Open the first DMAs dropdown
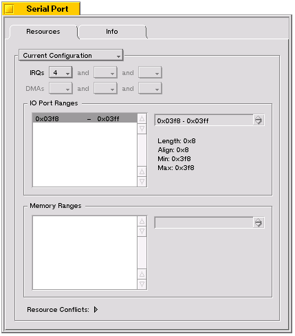 pos(61,89)
